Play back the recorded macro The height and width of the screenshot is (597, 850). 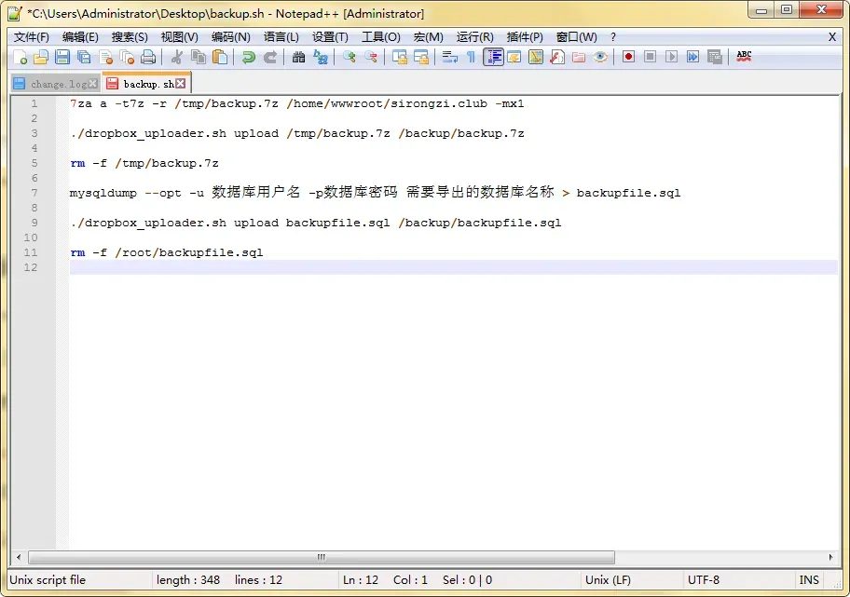(672, 57)
